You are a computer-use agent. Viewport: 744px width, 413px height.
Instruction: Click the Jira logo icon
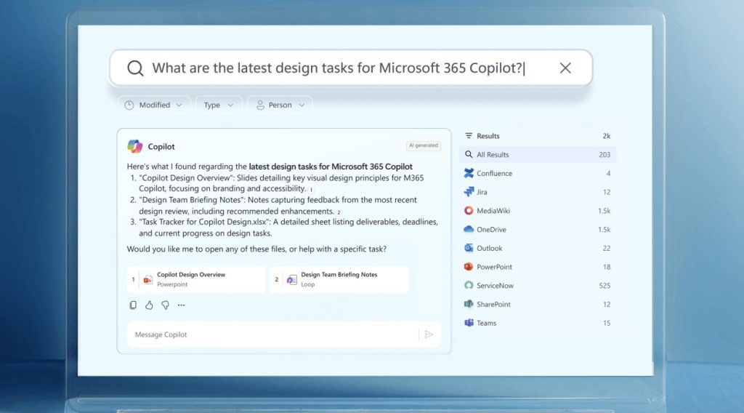pos(469,192)
